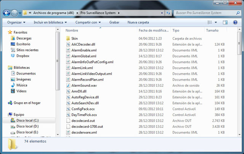This screenshot has height=154, width=244.
Task: Select Disco local (C:) drive
Action: point(27,121)
